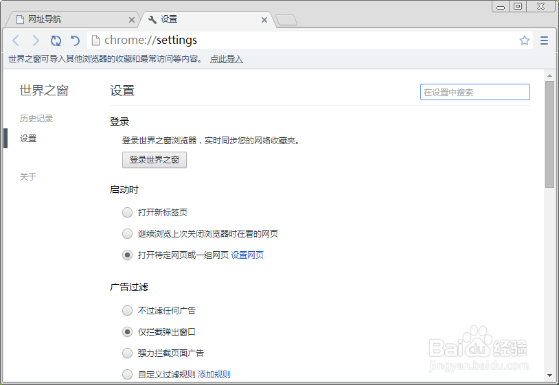
Task: Open the 添加规则 link
Action: [214, 374]
